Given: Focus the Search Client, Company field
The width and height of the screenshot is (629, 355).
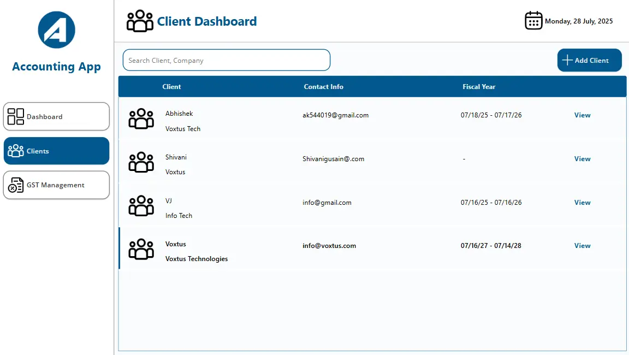Looking at the screenshot, I should 227,60.
